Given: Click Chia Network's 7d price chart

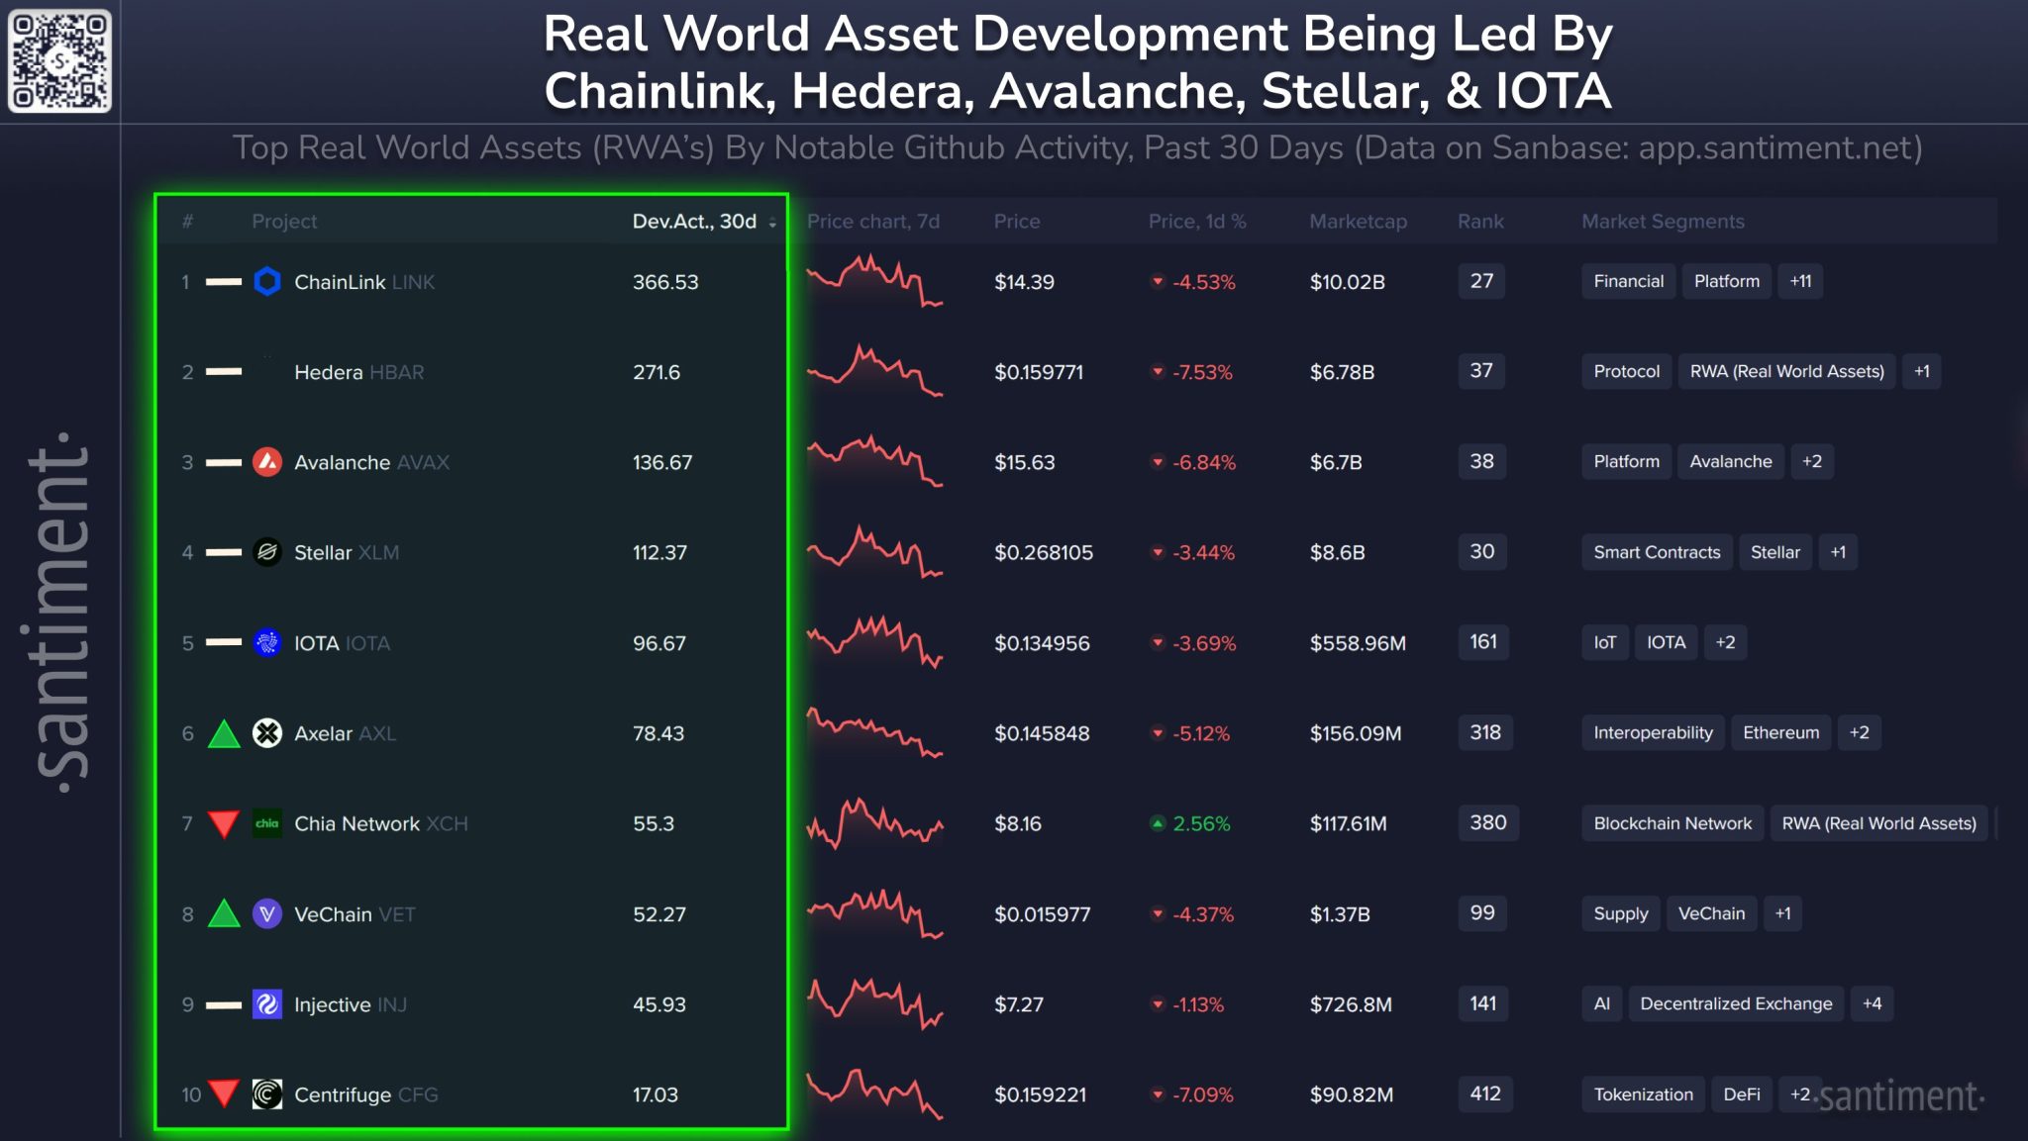Looking at the screenshot, I should click(x=874, y=823).
